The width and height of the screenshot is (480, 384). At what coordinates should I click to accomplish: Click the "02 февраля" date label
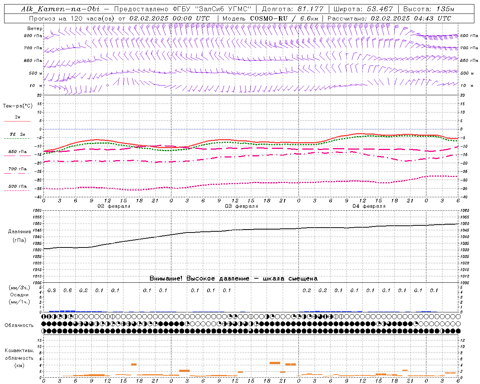pyautogui.click(x=114, y=206)
